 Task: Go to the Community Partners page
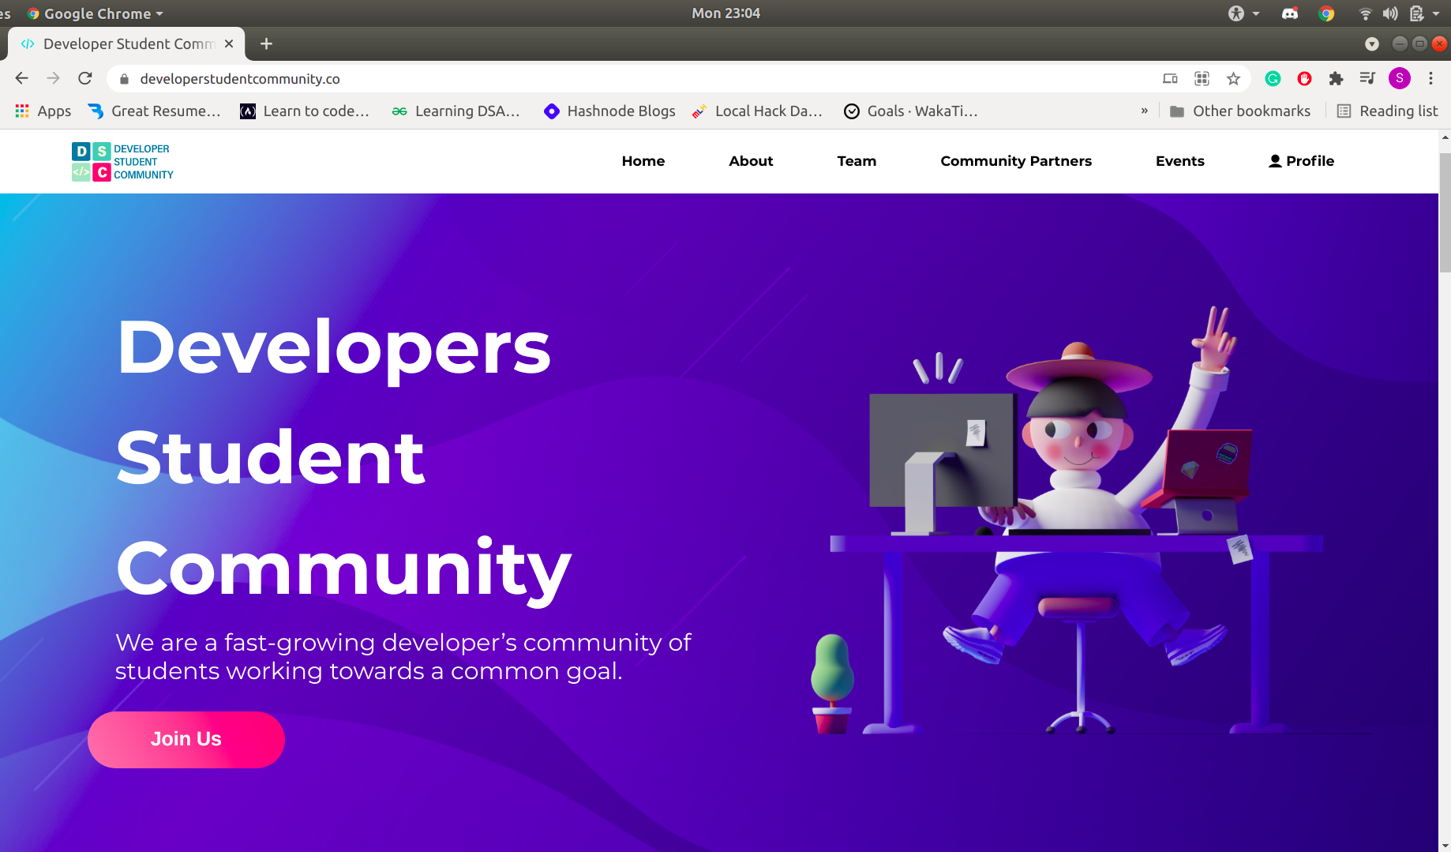pos(1016,161)
